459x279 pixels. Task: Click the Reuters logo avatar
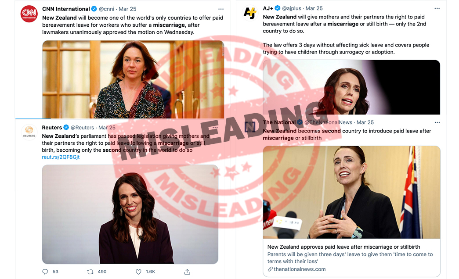coord(29,132)
